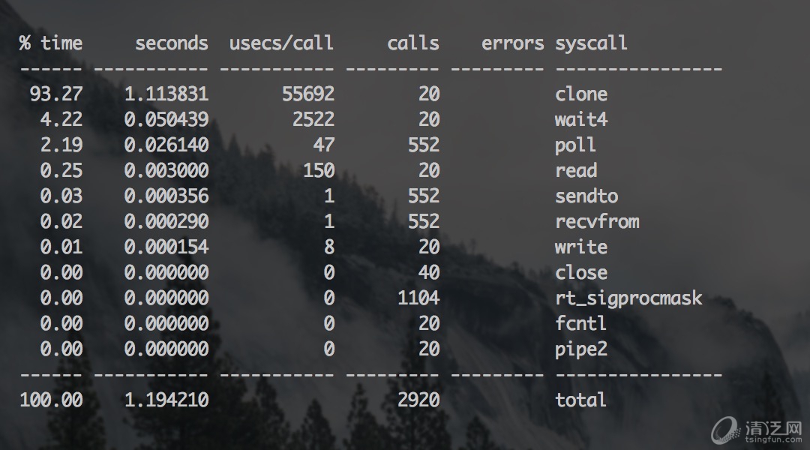Screen dimensions: 810x450
Task: Select the 'calls' column header
Action: coord(412,43)
